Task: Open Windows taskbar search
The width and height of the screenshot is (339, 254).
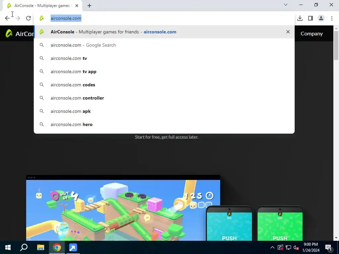Action: tap(24, 247)
